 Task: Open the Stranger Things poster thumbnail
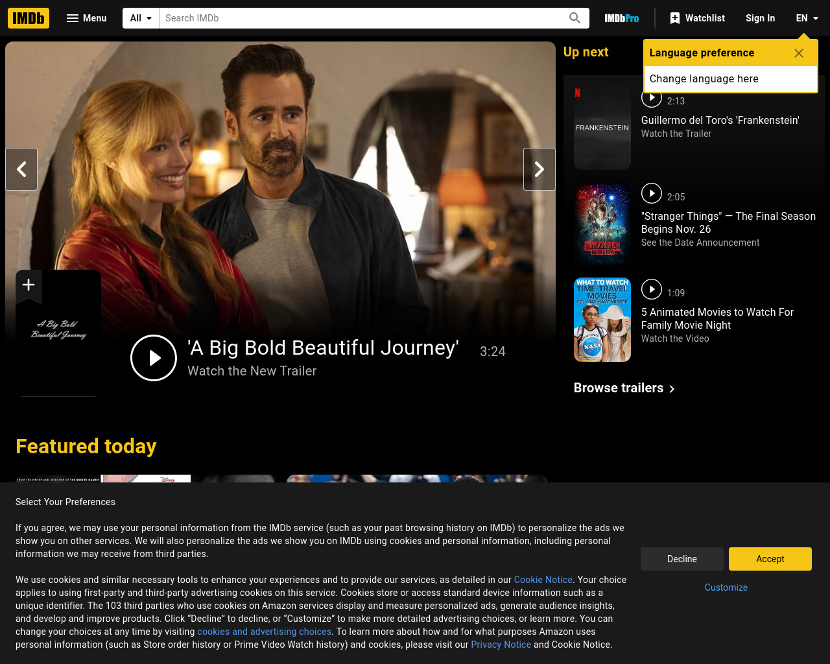[602, 224]
